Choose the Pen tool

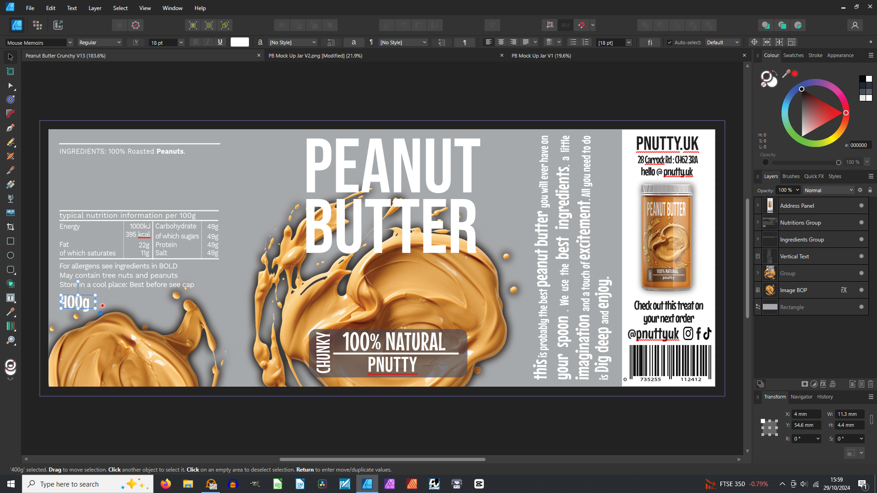pyautogui.click(x=11, y=128)
